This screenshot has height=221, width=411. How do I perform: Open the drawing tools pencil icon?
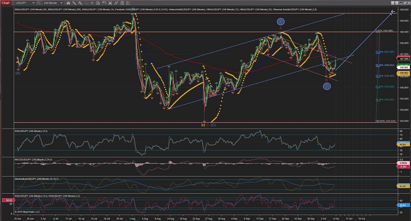(74, 3)
